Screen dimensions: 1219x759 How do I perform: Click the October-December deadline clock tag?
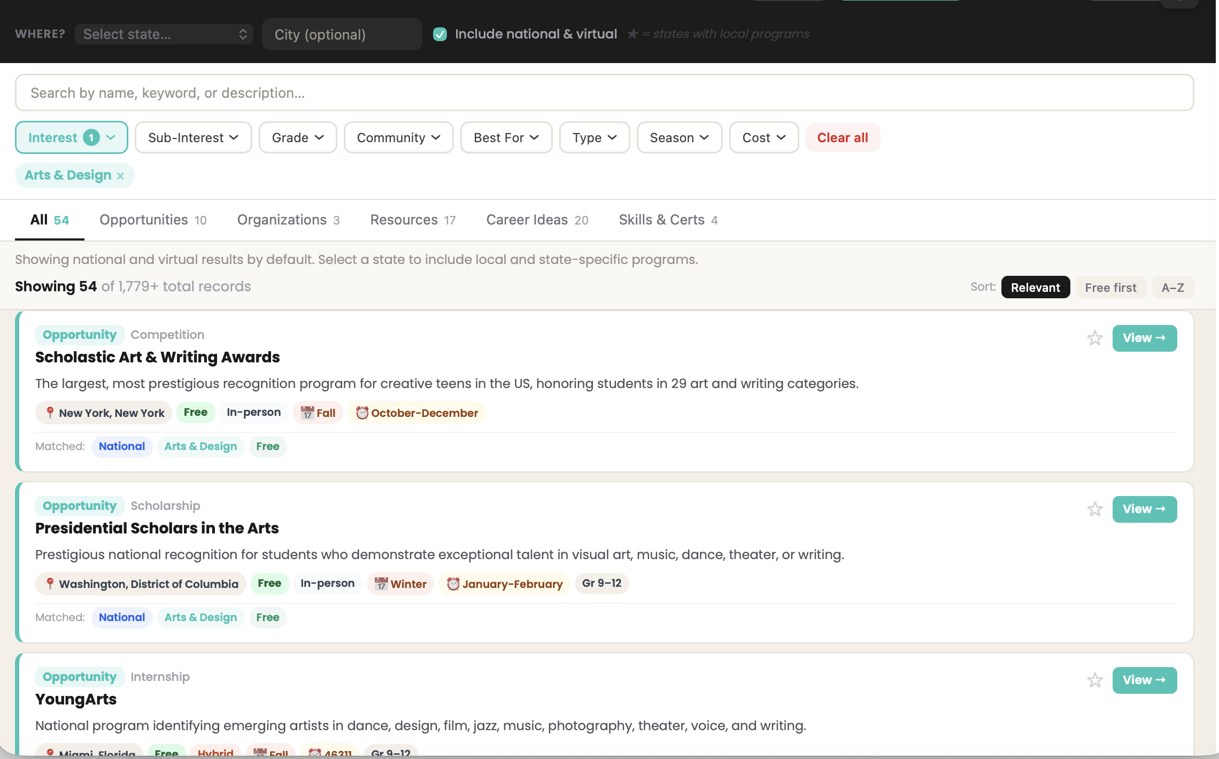416,413
